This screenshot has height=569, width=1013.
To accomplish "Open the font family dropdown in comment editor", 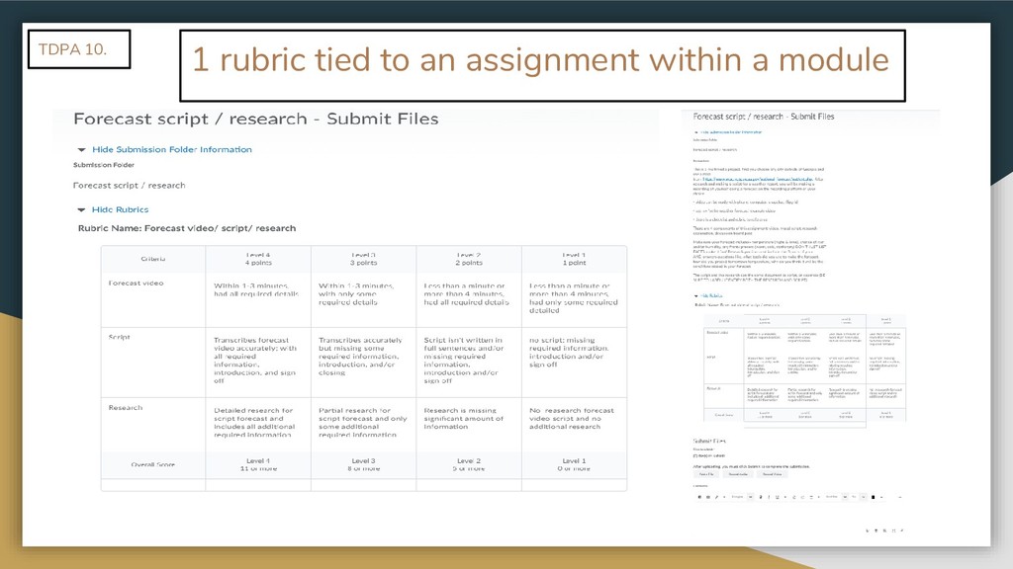I will click(837, 497).
